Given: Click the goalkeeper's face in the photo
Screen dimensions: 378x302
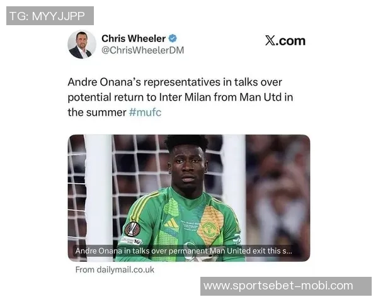Looking at the screenshot, I should click(188, 167).
